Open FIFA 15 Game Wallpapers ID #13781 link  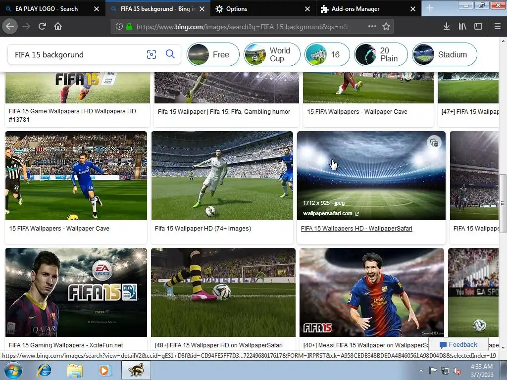[72, 115]
